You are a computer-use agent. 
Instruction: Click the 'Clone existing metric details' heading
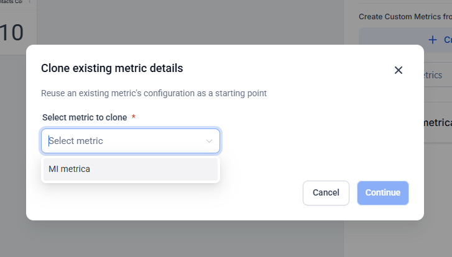112,68
